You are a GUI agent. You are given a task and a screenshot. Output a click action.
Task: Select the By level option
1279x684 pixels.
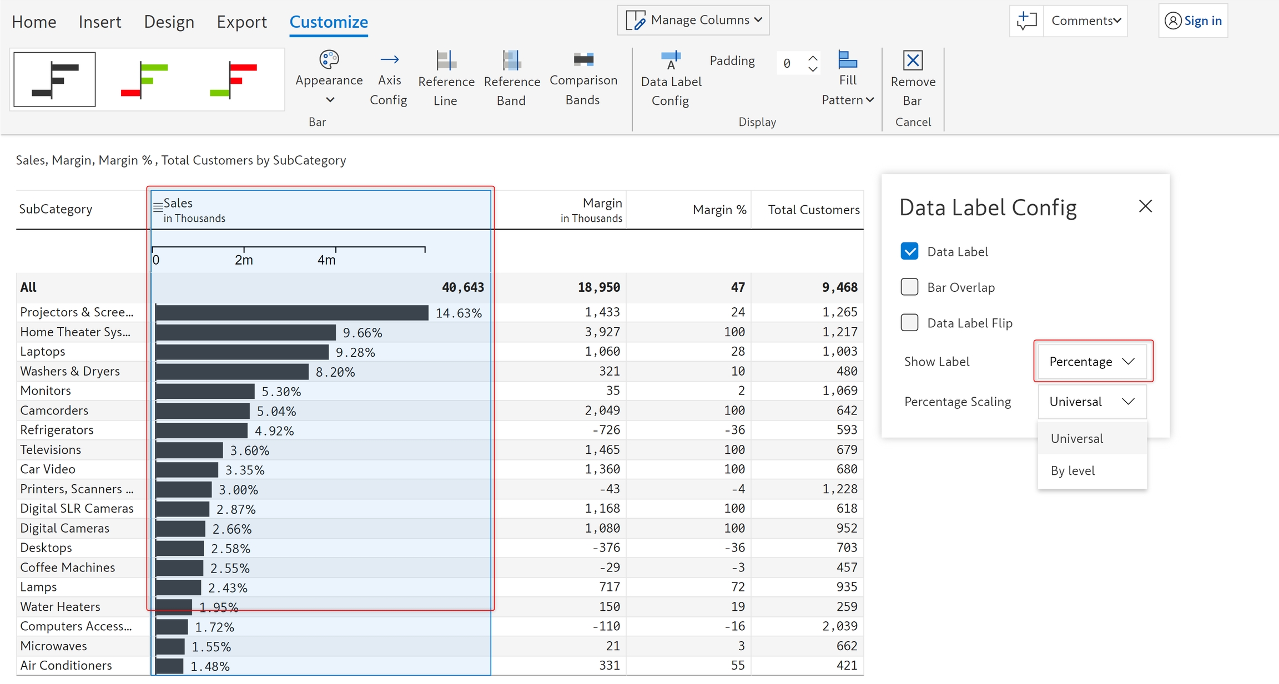[1072, 470]
